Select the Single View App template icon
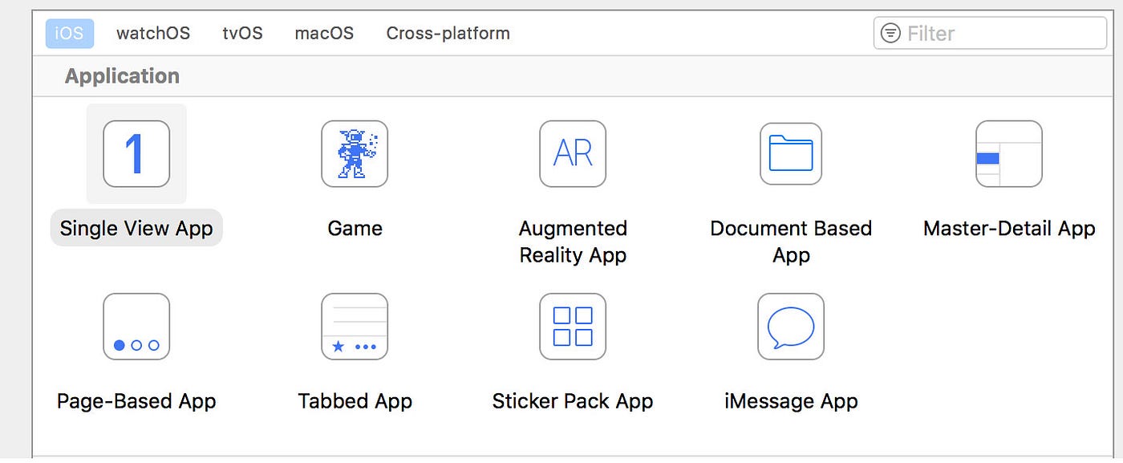This screenshot has height=463, width=1123. 136,154
